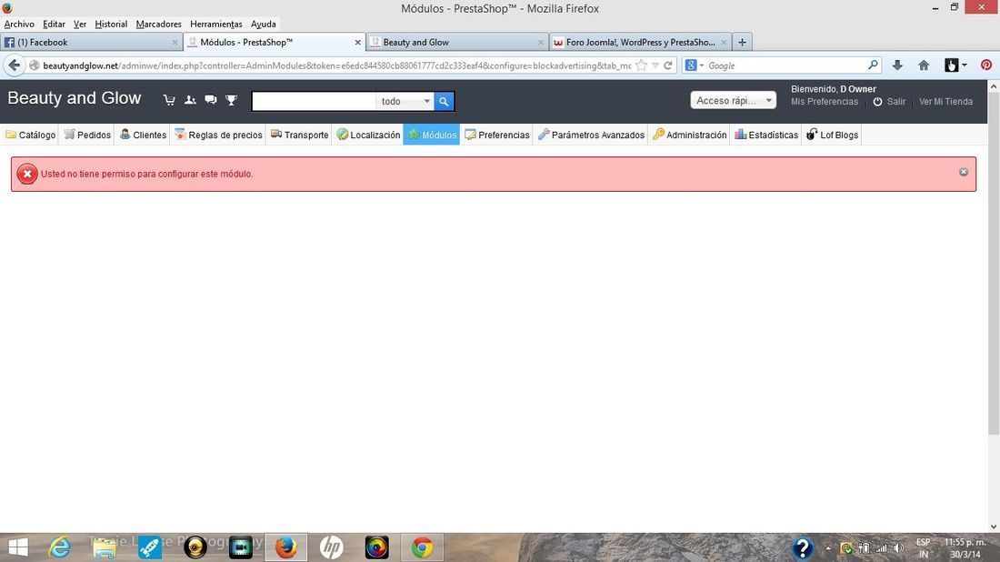
Task: Go to Firefox home page icon
Action: 924,65
